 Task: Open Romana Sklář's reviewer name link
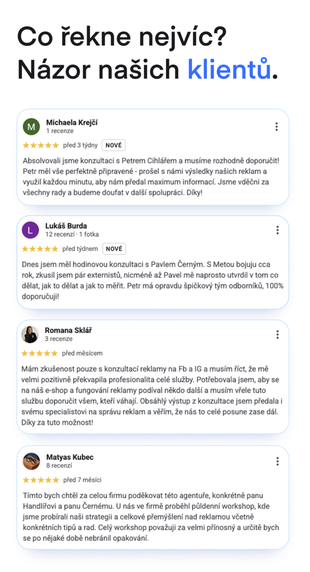(68, 330)
